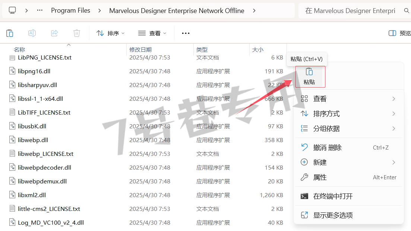
Task: Click the text file icon of libwebp_LICENSE.txt
Action: click(12, 154)
